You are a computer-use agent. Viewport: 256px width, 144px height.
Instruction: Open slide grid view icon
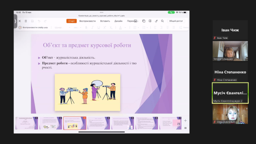185,128
